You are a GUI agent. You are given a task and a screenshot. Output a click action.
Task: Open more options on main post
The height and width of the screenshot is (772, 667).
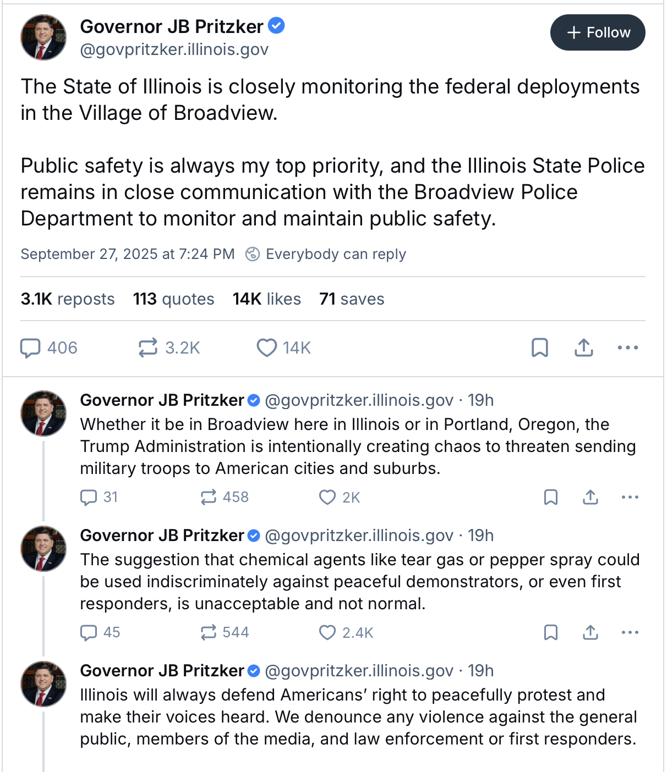tap(627, 348)
